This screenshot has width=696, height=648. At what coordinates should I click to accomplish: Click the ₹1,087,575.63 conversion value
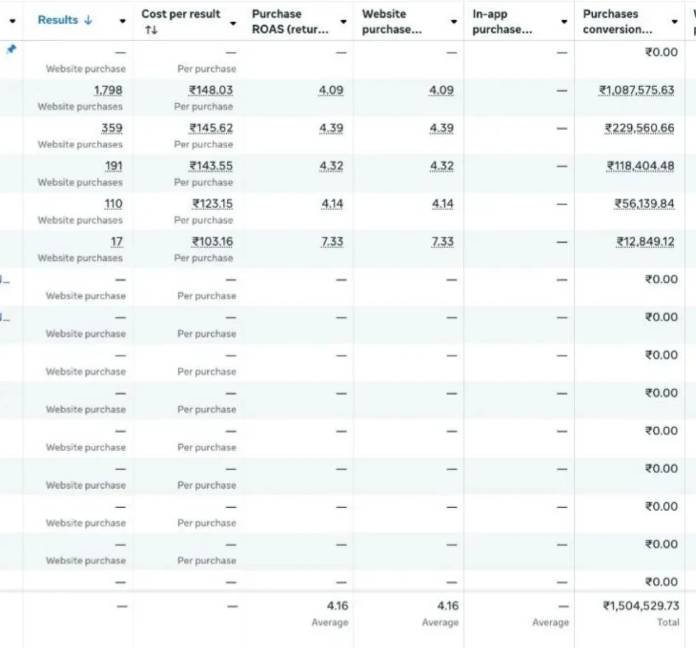pyautogui.click(x=636, y=90)
